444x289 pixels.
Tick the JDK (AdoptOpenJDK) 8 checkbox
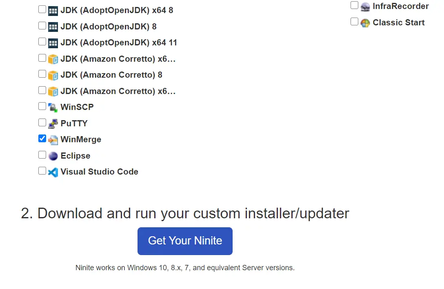click(x=42, y=25)
